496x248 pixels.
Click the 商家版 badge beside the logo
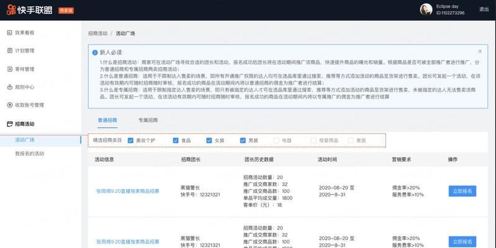66,11
